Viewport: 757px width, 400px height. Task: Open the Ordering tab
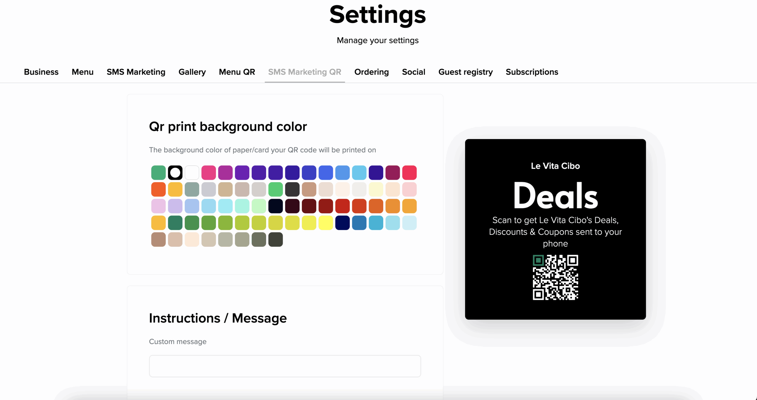pyautogui.click(x=372, y=72)
